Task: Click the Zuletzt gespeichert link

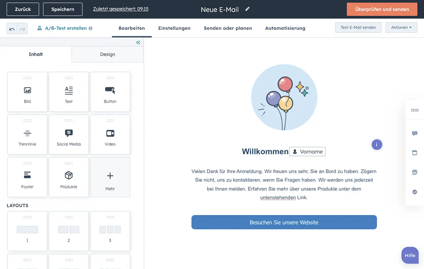Action: click(121, 9)
